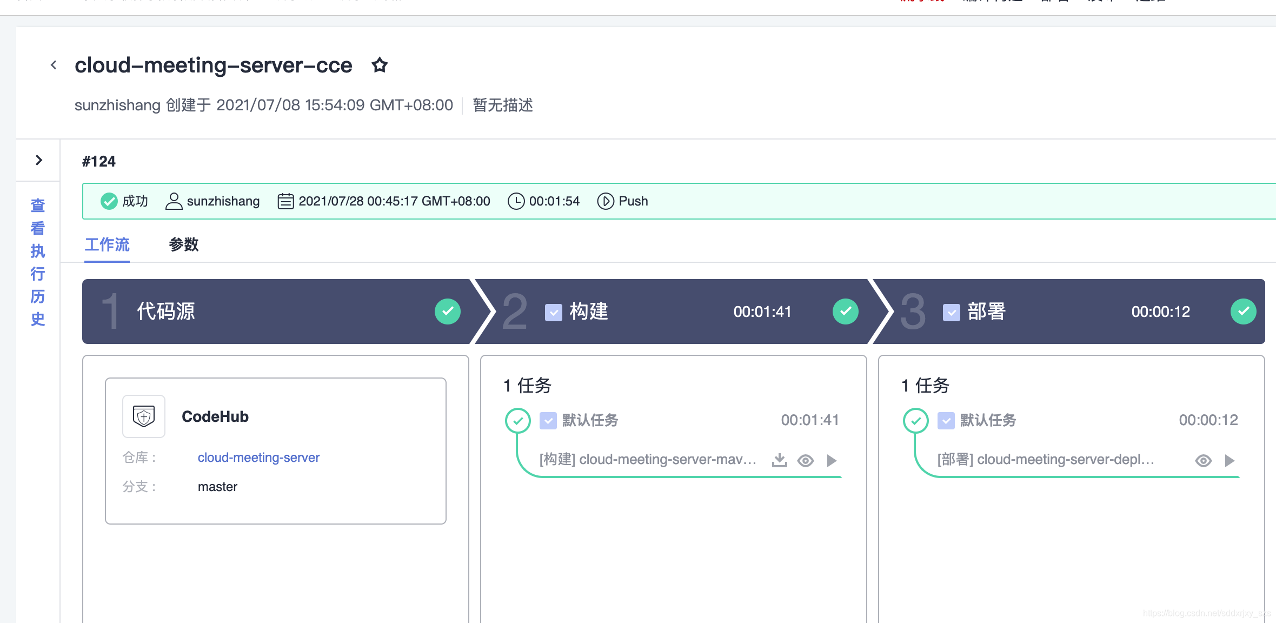Viewport: 1276px width, 623px height.
Task: Click 构建 stage success checkmark
Action: [x=846, y=311]
